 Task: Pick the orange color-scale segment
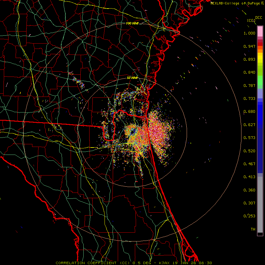click(260, 51)
